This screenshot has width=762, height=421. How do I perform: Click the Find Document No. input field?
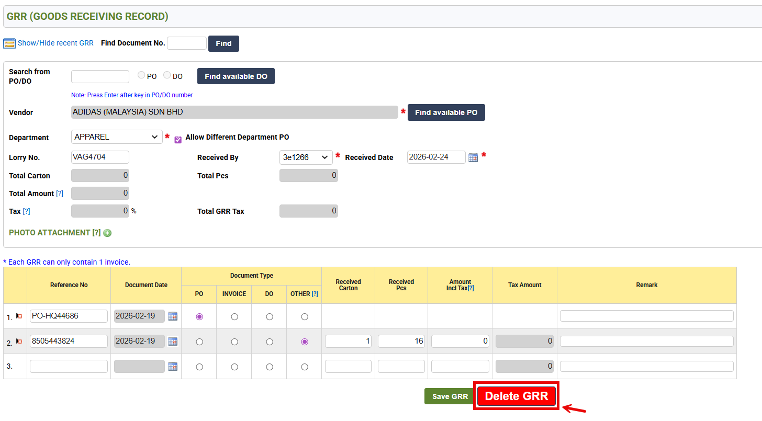187,43
